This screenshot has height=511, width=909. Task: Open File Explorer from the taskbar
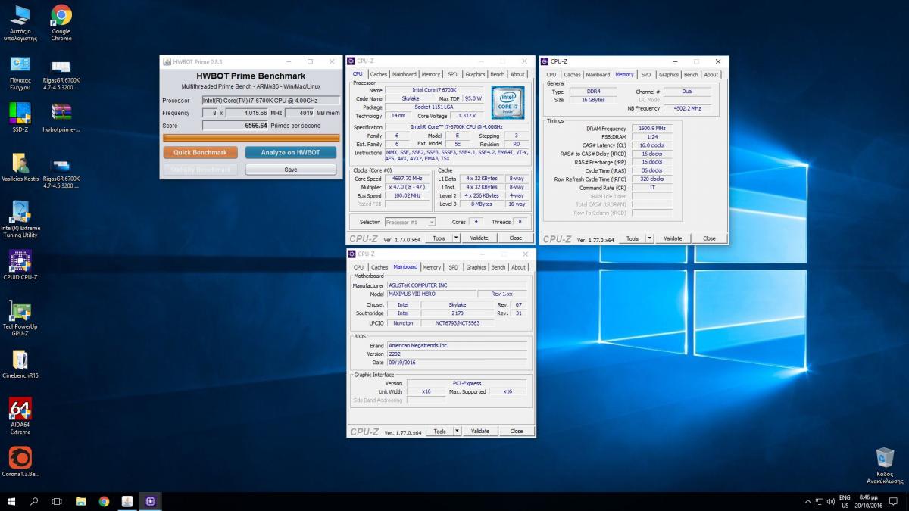tap(80, 501)
